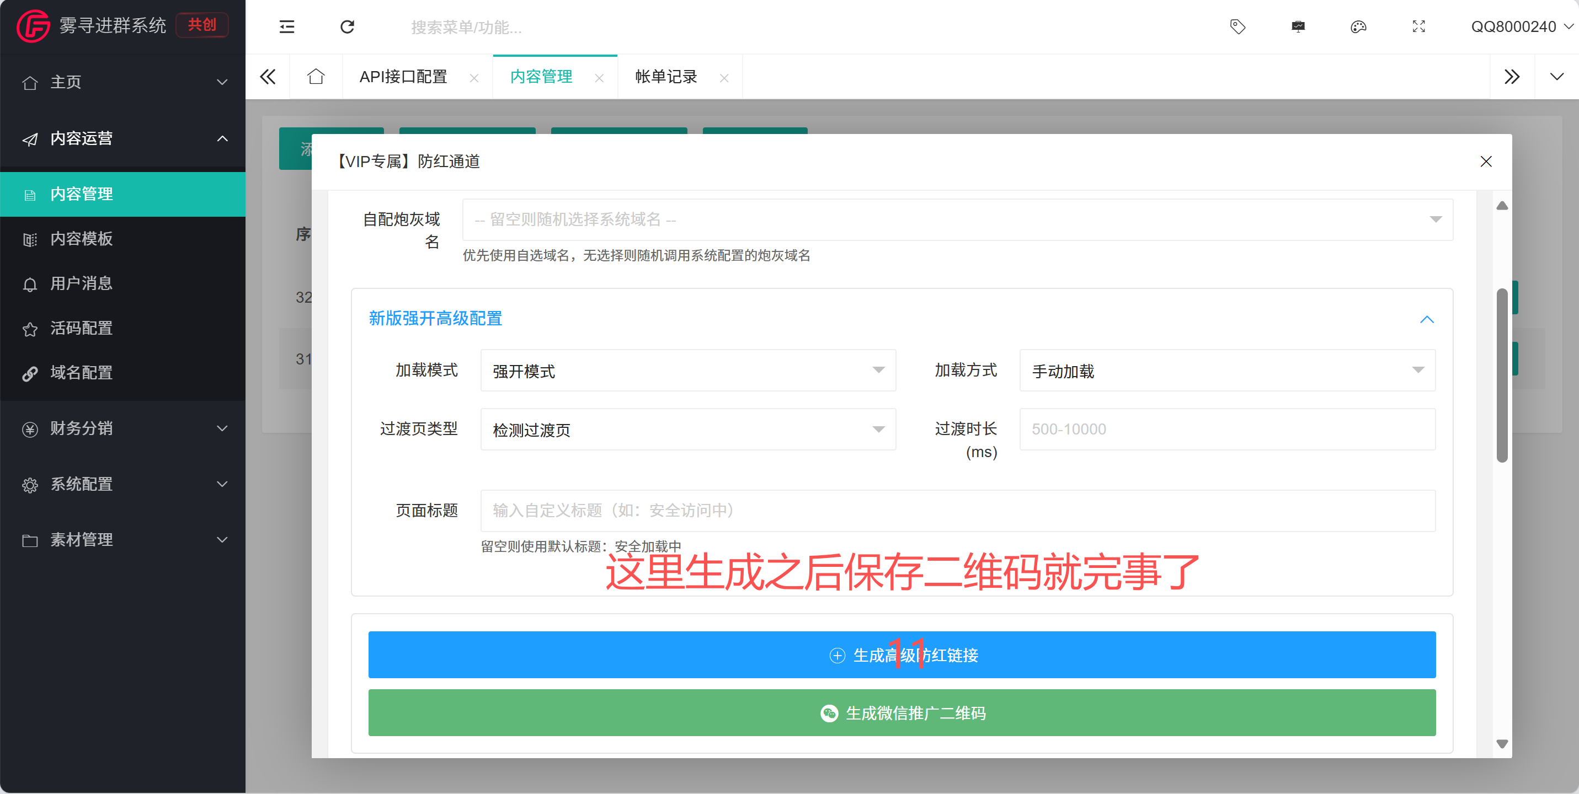Click the house icon beside 主页
This screenshot has width=1579, height=794.
tap(29, 83)
